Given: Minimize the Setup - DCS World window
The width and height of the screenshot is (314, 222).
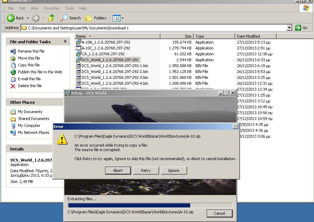Looking at the screenshot, I should click(221, 93).
